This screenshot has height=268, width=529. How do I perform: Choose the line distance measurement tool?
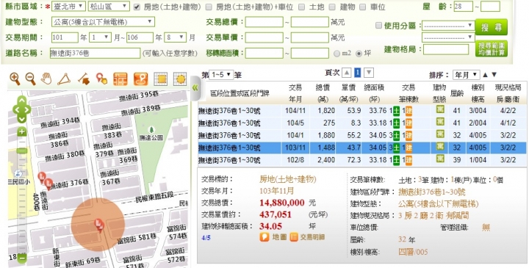click(84, 79)
